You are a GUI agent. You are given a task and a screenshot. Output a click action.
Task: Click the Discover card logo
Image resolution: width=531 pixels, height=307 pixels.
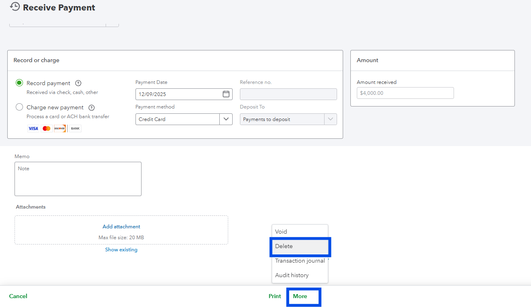point(60,128)
